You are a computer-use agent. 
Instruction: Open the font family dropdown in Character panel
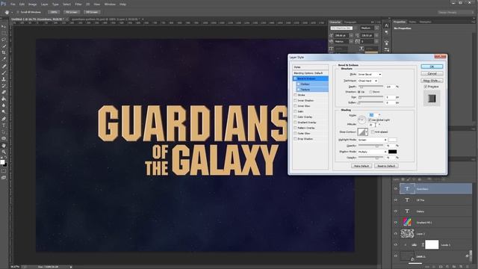[343, 28]
